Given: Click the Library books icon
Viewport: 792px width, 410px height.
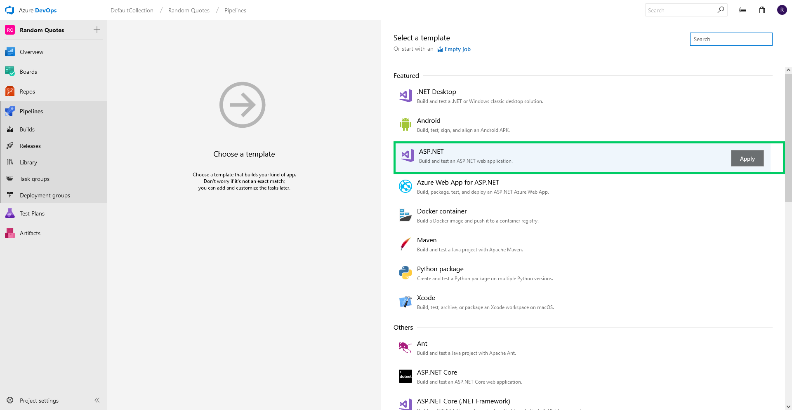Looking at the screenshot, I should point(10,162).
